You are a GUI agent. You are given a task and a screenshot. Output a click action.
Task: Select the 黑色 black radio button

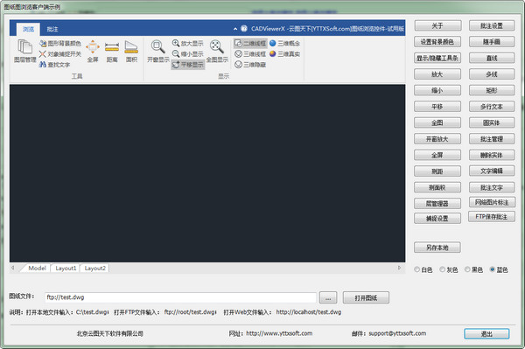coord(473,269)
